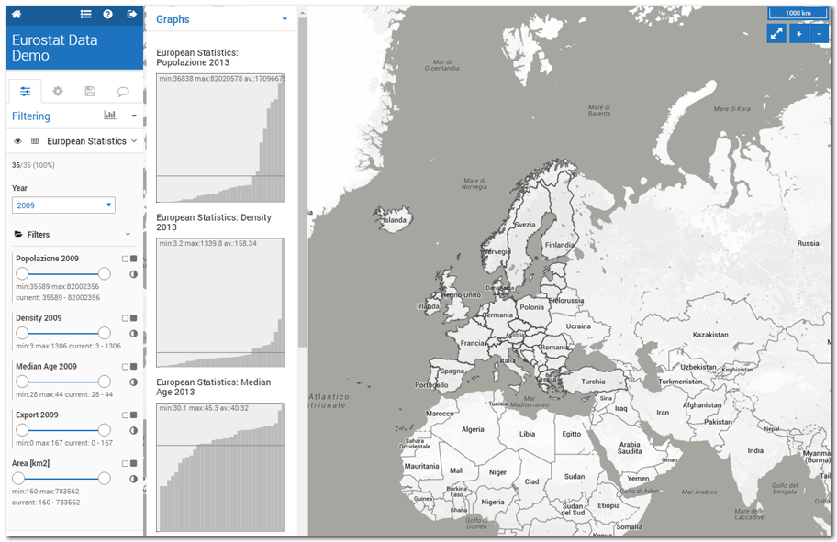The width and height of the screenshot is (837, 542).
Task: Tick the Popolazione 2009 empty checkbox
Action: (125, 259)
